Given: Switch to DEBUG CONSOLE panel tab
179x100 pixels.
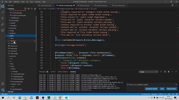Looking at the screenshot, I should [x=63, y=72].
